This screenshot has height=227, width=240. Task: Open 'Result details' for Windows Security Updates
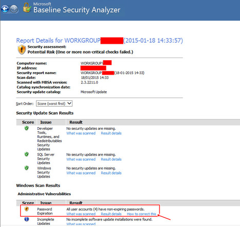(x=111, y=173)
